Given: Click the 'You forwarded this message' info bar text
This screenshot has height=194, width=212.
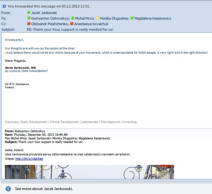Looking at the screenshot, I should point(49,6).
